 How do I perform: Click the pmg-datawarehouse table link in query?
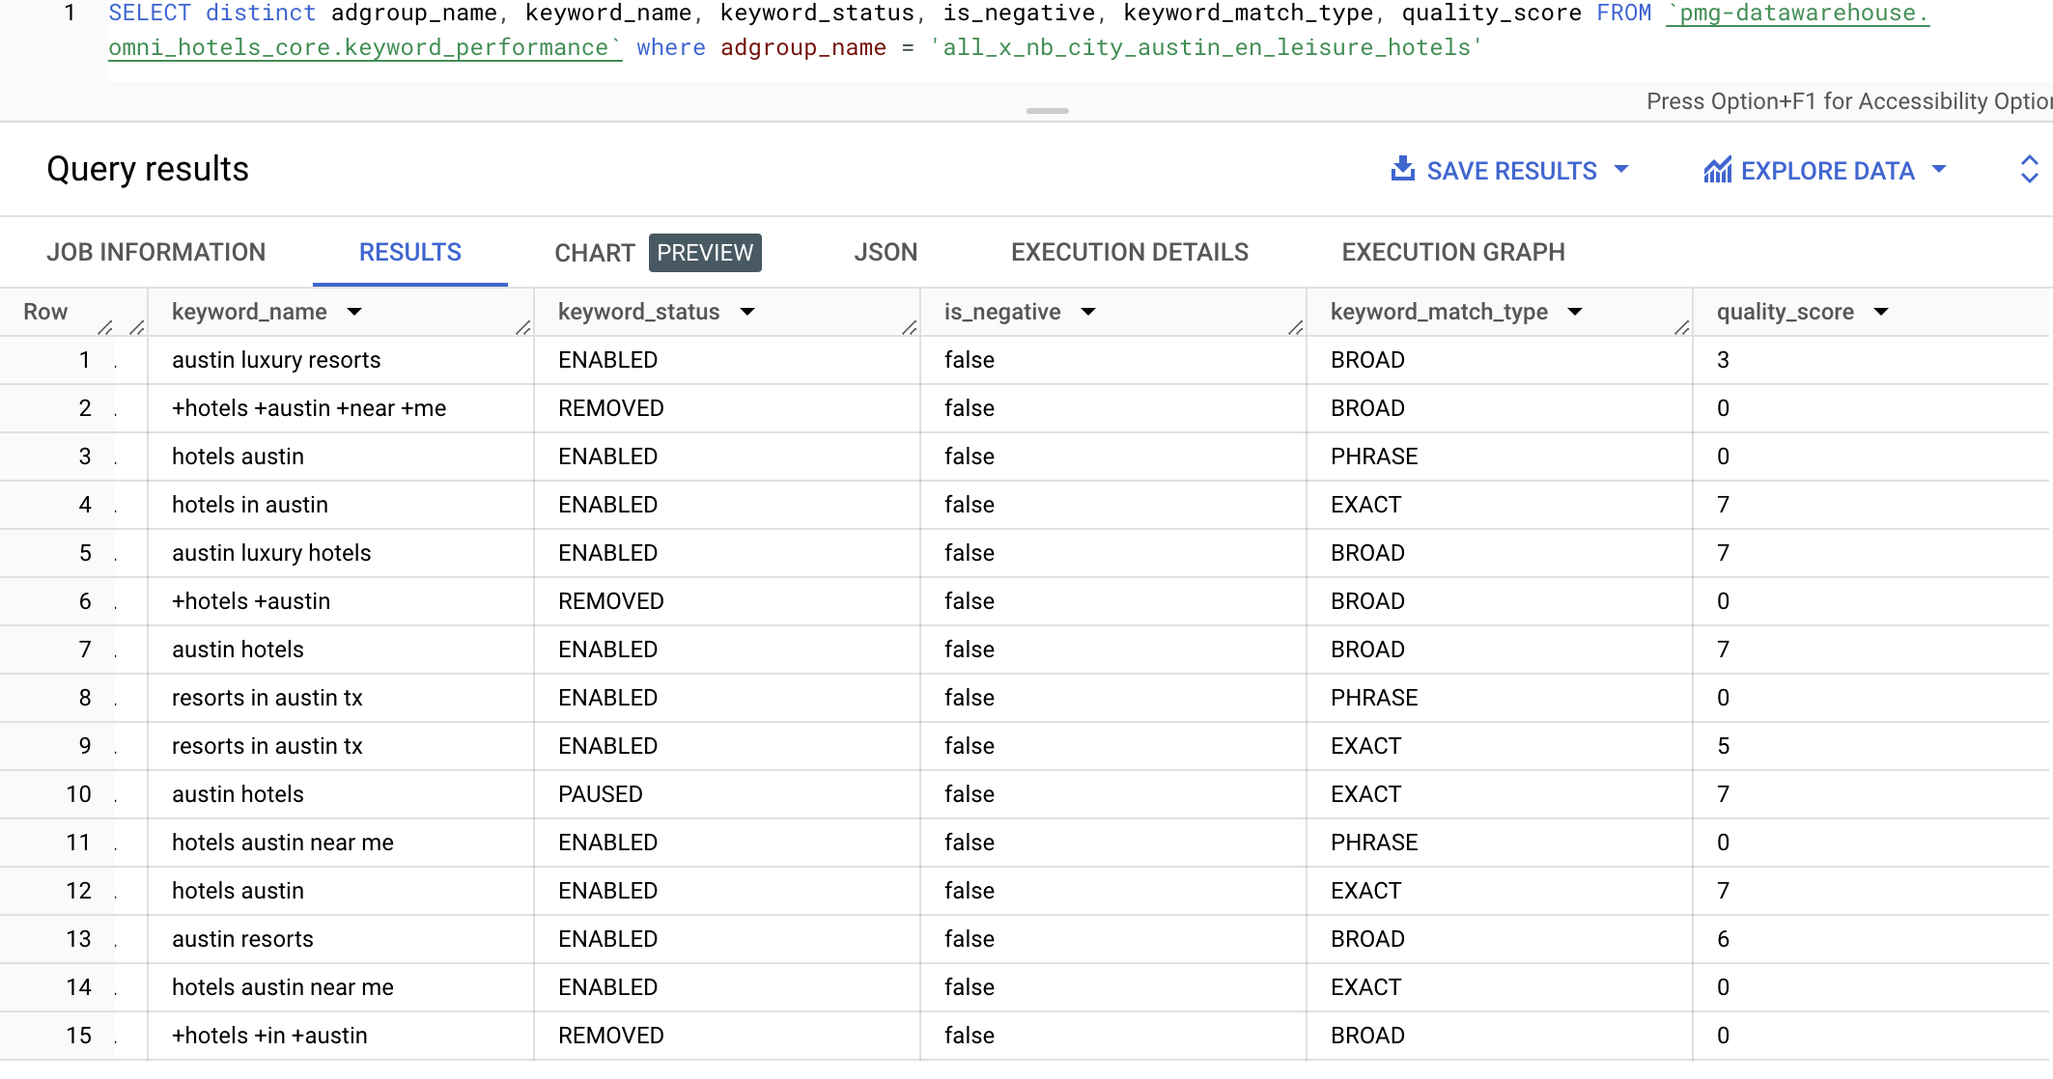(1796, 14)
